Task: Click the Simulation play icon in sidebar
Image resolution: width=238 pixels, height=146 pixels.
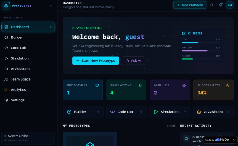Action: [6, 58]
